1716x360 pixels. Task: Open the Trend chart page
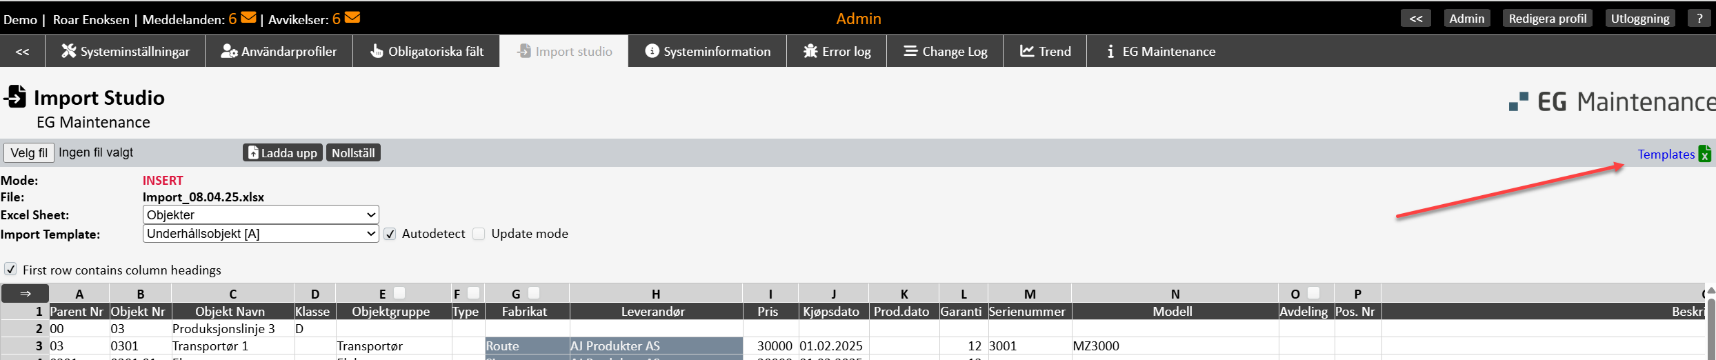[1046, 51]
